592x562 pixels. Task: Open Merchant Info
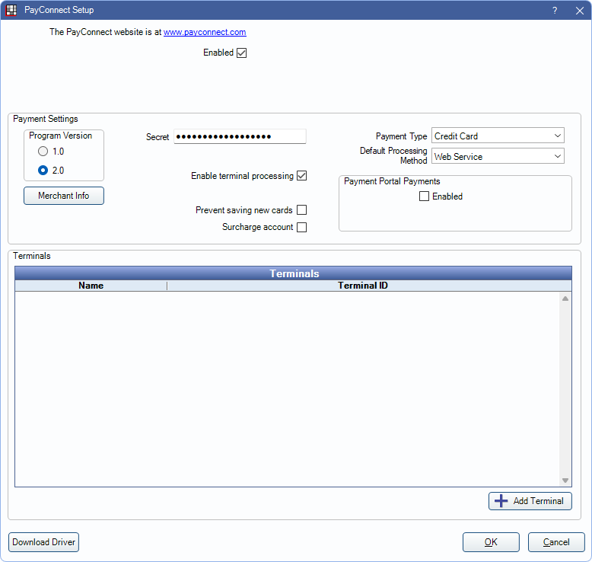tap(64, 196)
